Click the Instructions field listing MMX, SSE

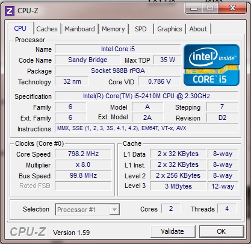coord(146,128)
